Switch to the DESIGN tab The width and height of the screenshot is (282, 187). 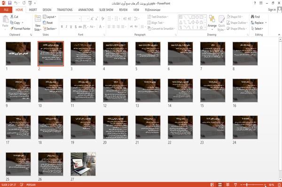(47, 10)
